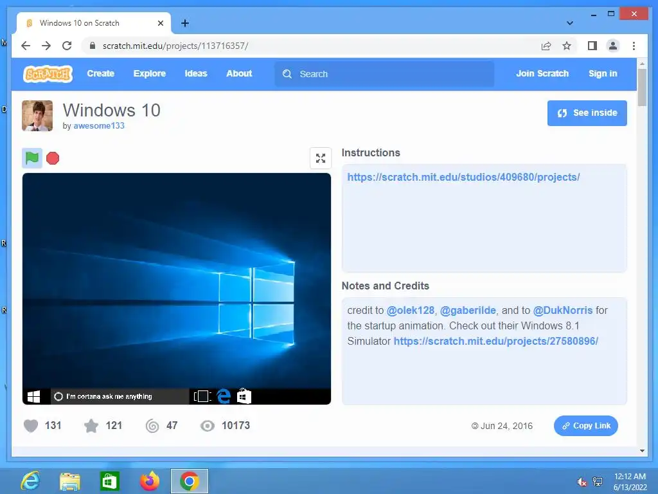The image size is (658, 494).
Task: Select the Windows 10 on Scratch tab
Action: coord(94,23)
